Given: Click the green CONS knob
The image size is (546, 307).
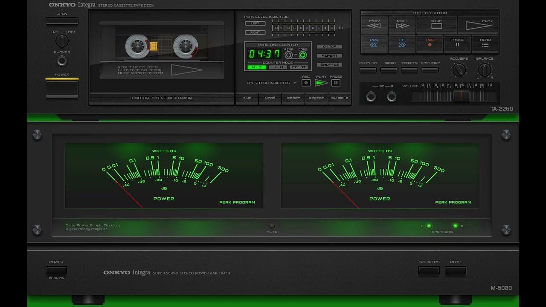Looking at the screenshot, I should click(302, 55).
